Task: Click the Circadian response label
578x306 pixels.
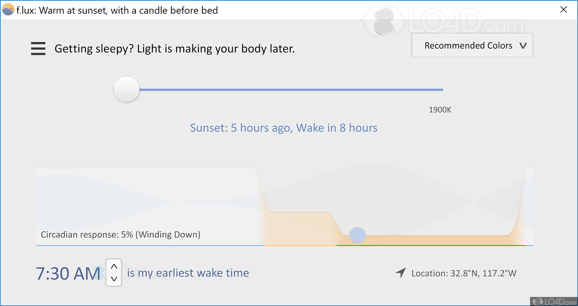Action: tap(120, 235)
